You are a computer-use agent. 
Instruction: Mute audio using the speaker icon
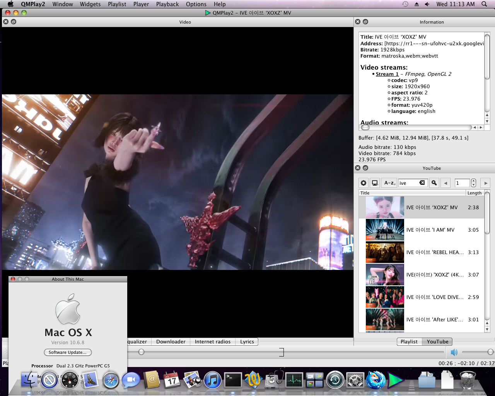[454, 352]
